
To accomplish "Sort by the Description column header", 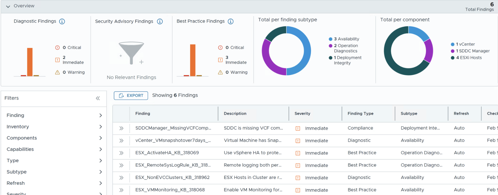I will (235, 113).
